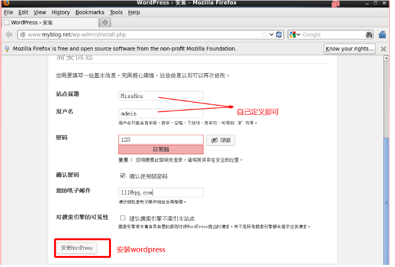Viewport: 395px width, 267px height.
Task: Click the 用户名 field containing admin
Action: [x=161, y=113]
